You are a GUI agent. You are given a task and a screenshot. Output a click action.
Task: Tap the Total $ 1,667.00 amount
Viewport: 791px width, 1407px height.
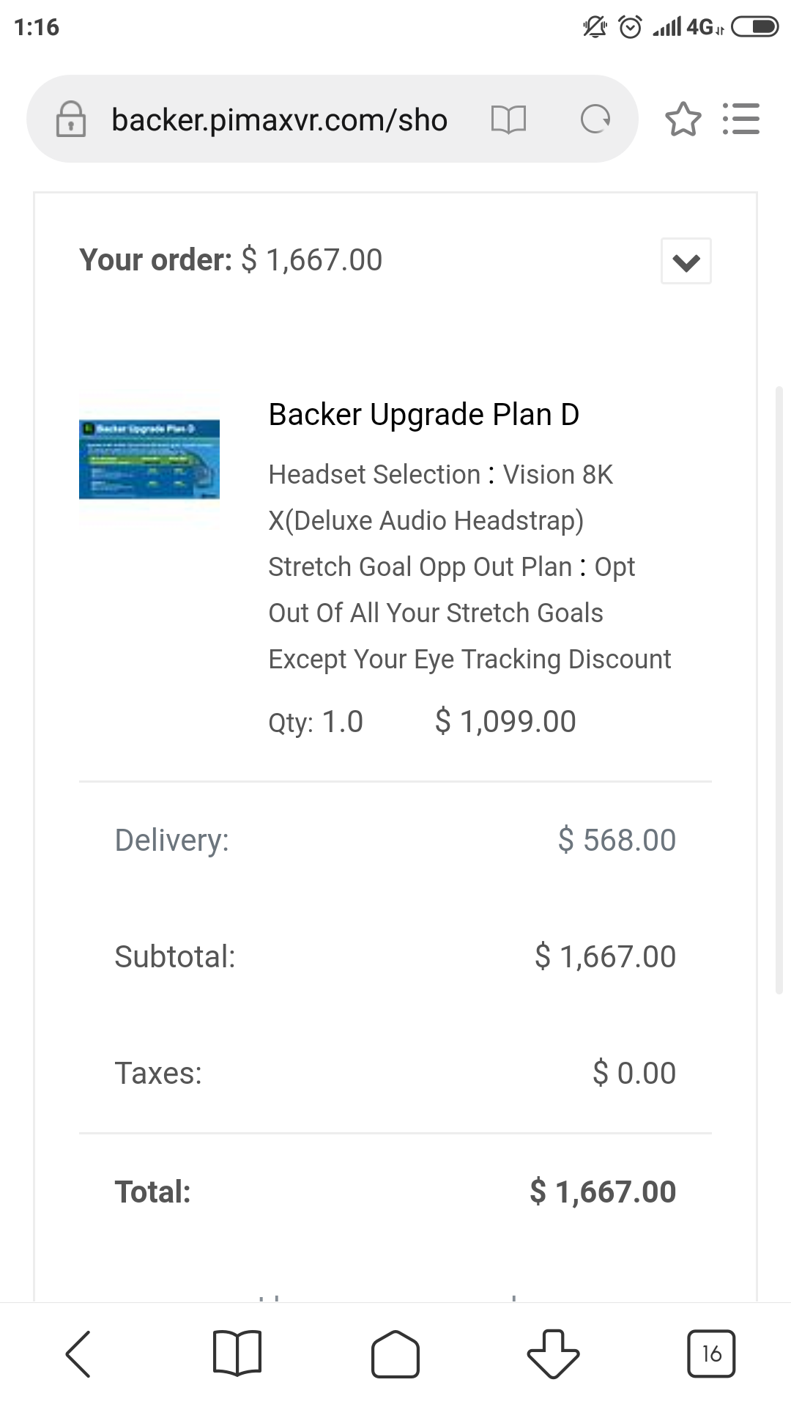coord(603,1192)
